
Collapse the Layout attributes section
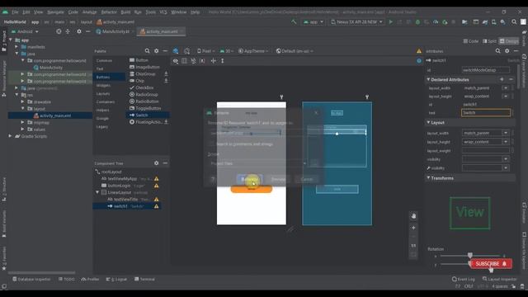(x=428, y=123)
